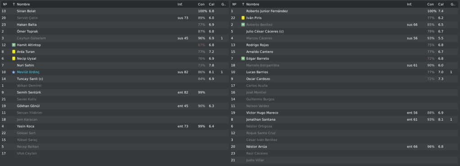Open player Jonathan Santana
This screenshot has width=460, height=166.
261,119
